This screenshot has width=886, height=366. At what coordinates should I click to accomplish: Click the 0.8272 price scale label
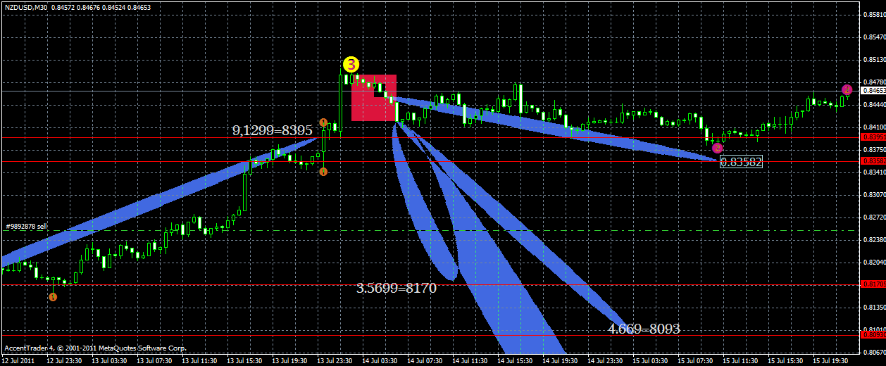(873, 217)
